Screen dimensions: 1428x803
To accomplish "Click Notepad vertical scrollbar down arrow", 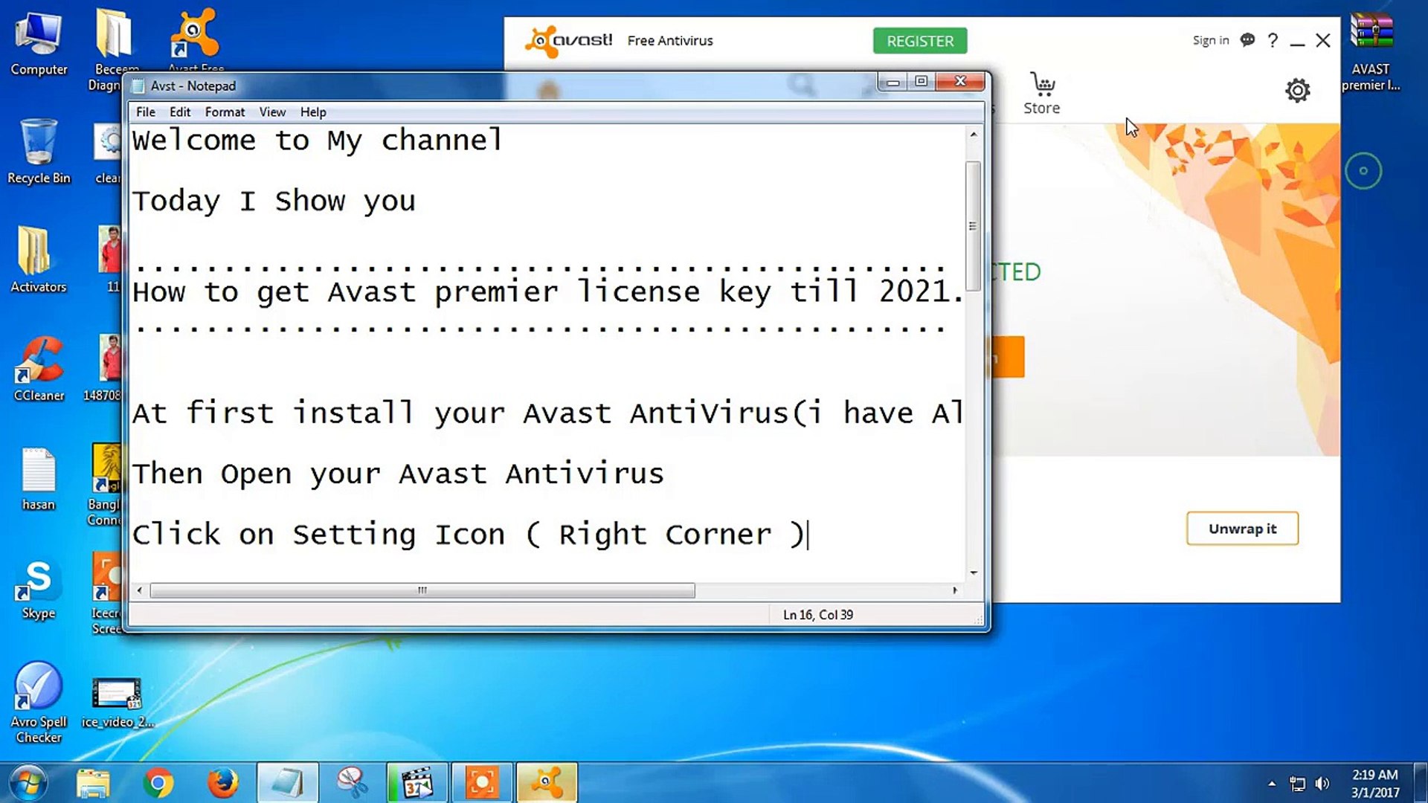I will coord(974,573).
